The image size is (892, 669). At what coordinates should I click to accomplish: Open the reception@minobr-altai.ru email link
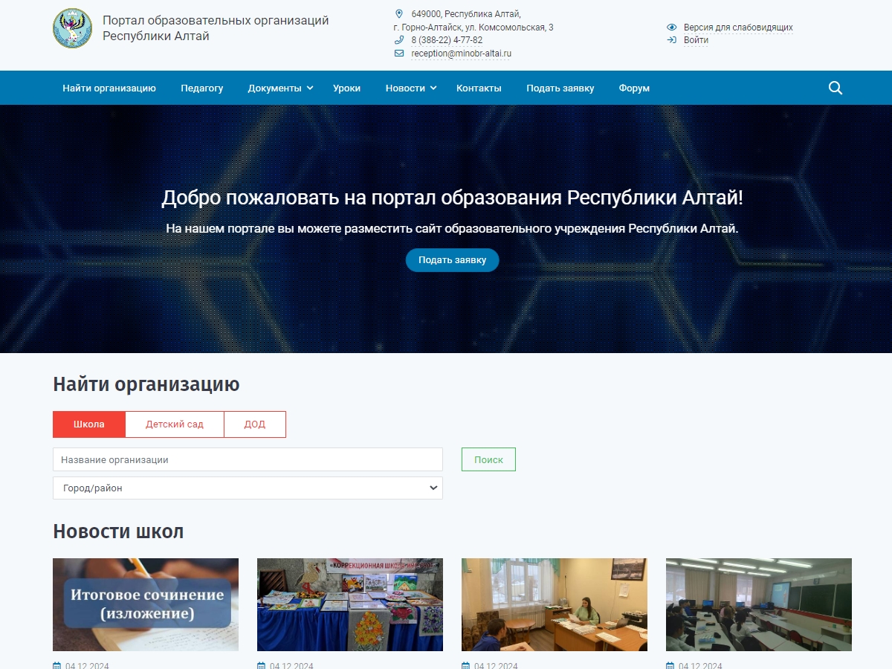(x=461, y=53)
